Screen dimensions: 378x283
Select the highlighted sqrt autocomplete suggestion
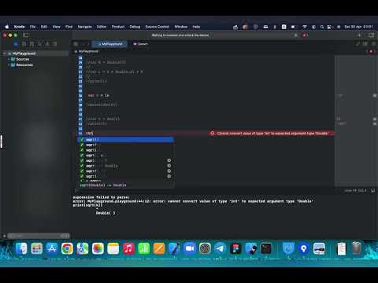click(x=126, y=140)
